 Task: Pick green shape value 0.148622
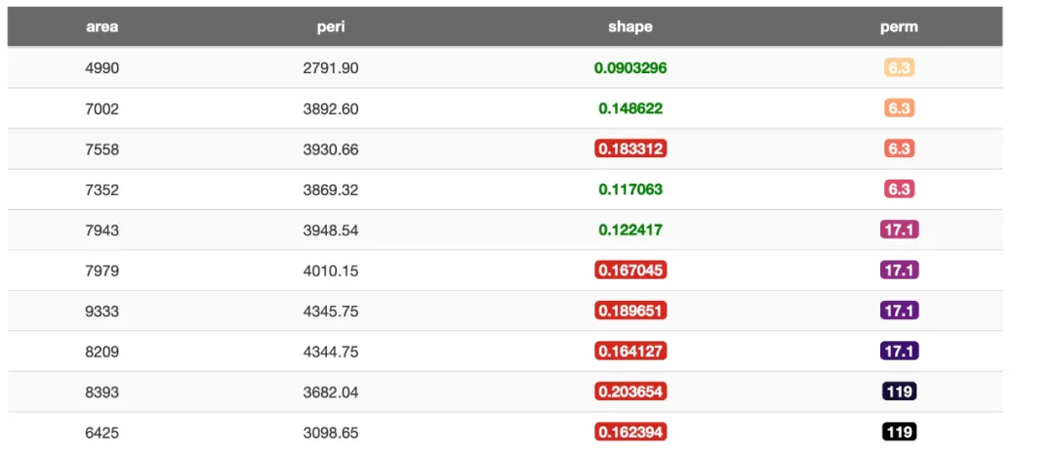pos(630,108)
